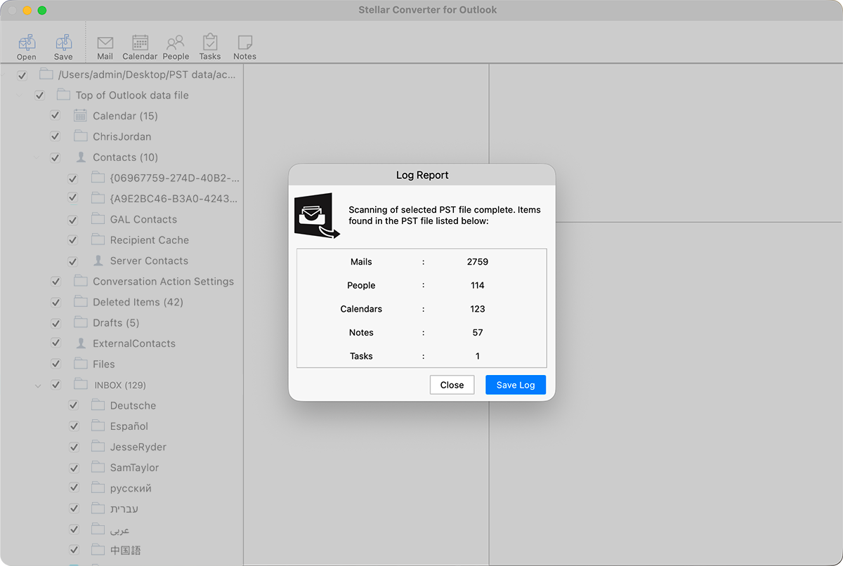Open the Calendar view icon
The width and height of the screenshot is (843, 566).
140,43
